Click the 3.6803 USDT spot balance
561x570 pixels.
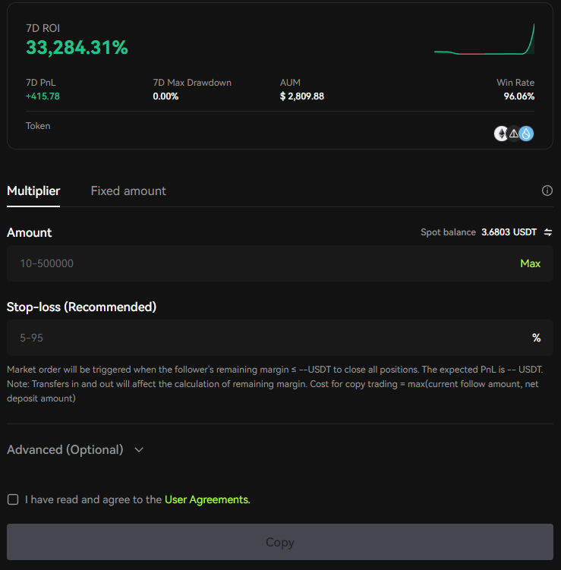pyautogui.click(x=509, y=232)
